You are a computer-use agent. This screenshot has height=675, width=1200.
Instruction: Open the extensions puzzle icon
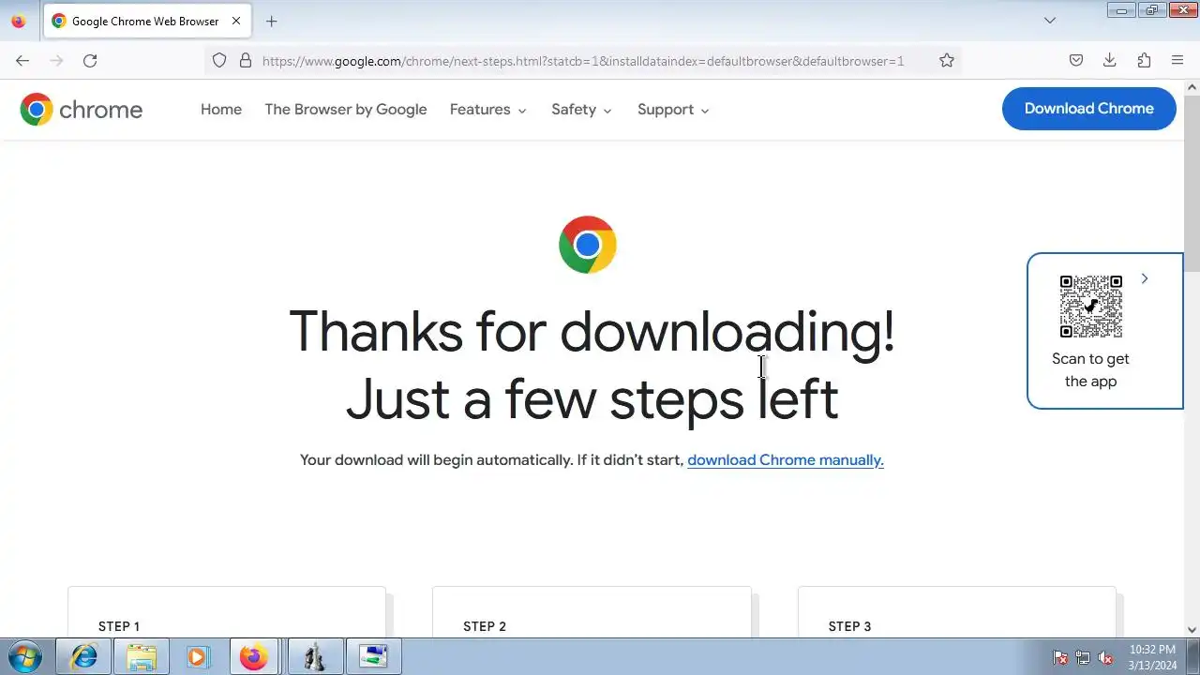1144,61
